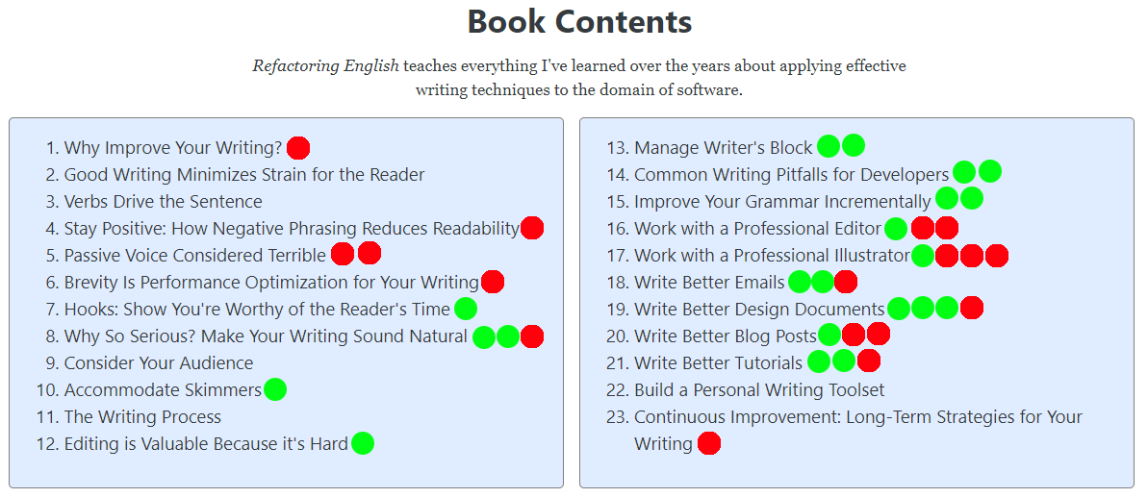
Task: Select Manage Writer's Block chapter title
Action: pyautogui.click(x=724, y=148)
